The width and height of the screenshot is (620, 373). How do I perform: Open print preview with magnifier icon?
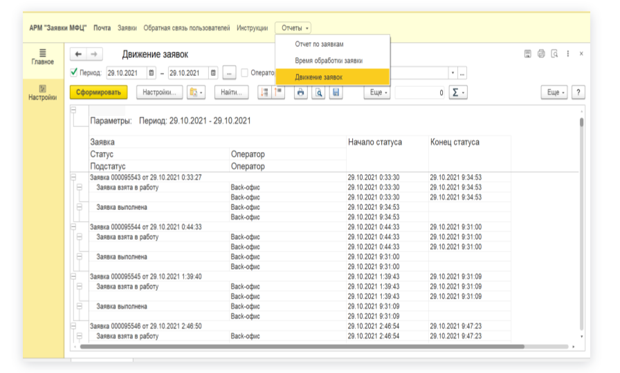[x=318, y=93]
